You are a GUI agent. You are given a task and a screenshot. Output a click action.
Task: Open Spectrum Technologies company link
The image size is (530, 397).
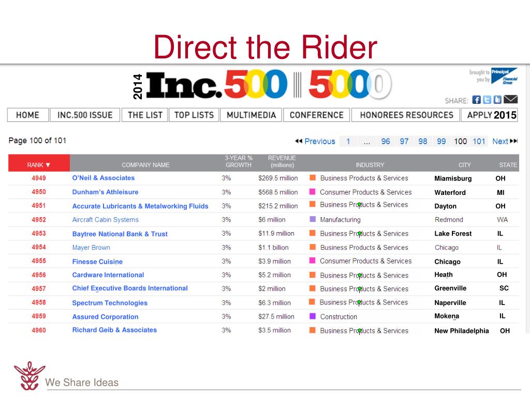[x=110, y=303]
